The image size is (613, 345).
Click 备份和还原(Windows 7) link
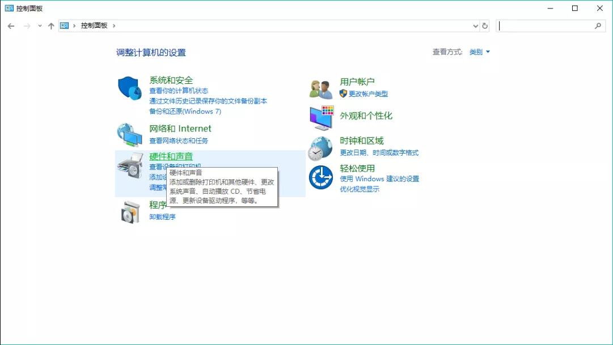point(185,112)
